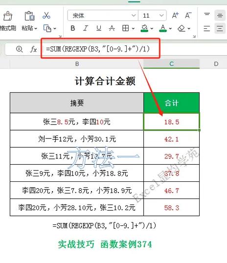
Task: Expand the Clear eraser dropdown arrow
Action: tap(189, 28)
